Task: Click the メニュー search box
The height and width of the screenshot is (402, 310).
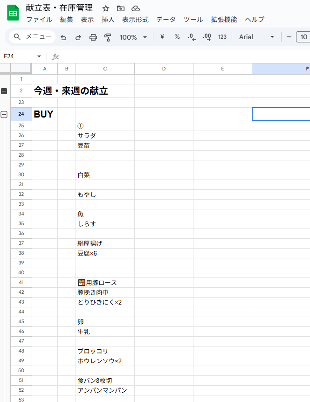Action: tap(32, 37)
